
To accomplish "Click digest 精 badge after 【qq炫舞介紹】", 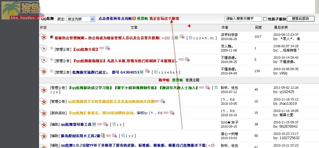I will [107, 48].
